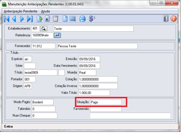The height and width of the screenshot is (133, 181).
Task: Click Cotação Inversa value field
Action: tap(98, 86)
